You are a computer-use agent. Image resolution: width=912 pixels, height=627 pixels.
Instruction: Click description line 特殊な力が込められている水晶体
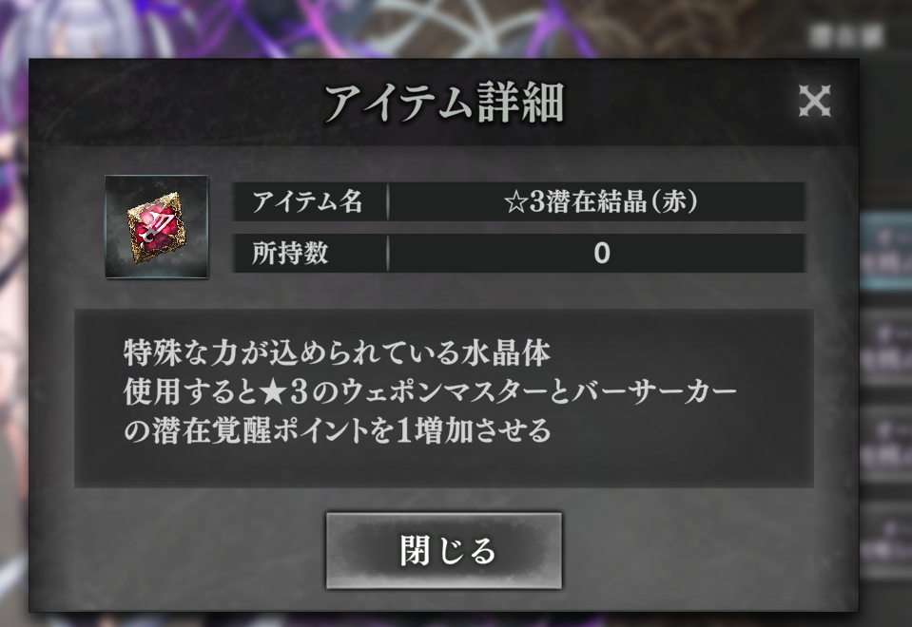[x=337, y=352]
